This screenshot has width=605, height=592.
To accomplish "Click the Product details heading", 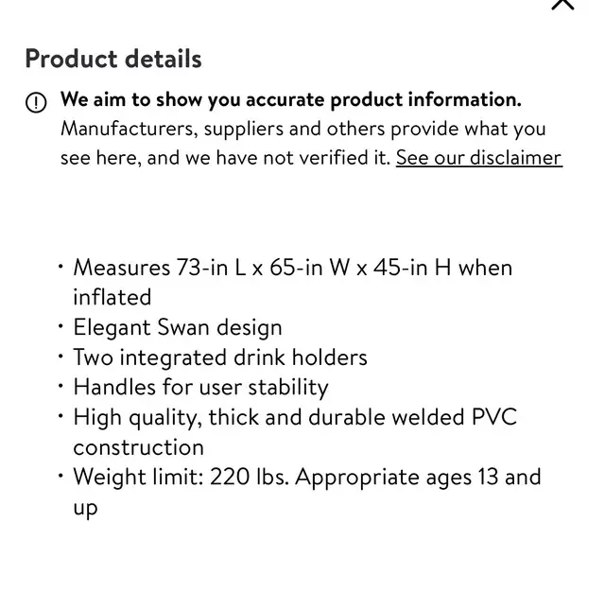I will pos(113,59).
